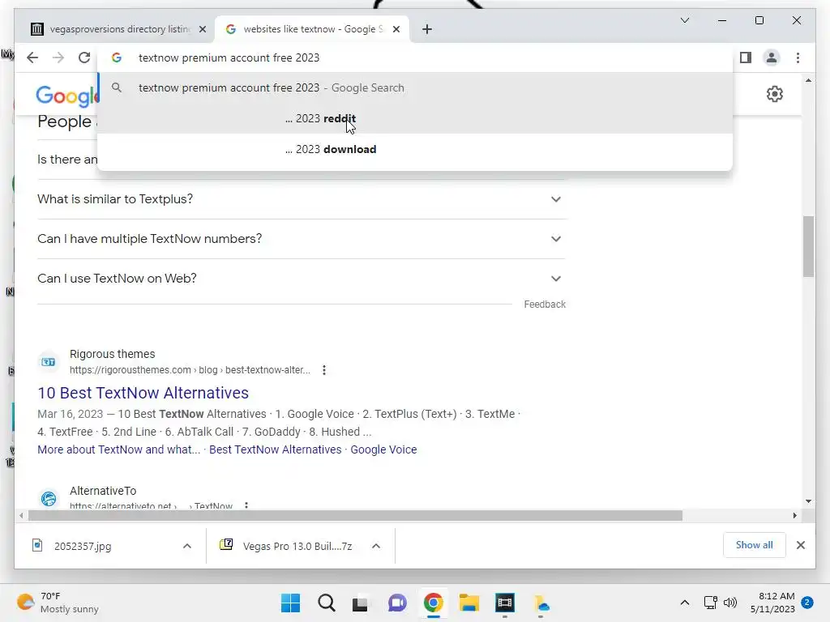Close the websites like textnow tab
Image resolution: width=830 pixels, height=622 pixels.
click(396, 30)
